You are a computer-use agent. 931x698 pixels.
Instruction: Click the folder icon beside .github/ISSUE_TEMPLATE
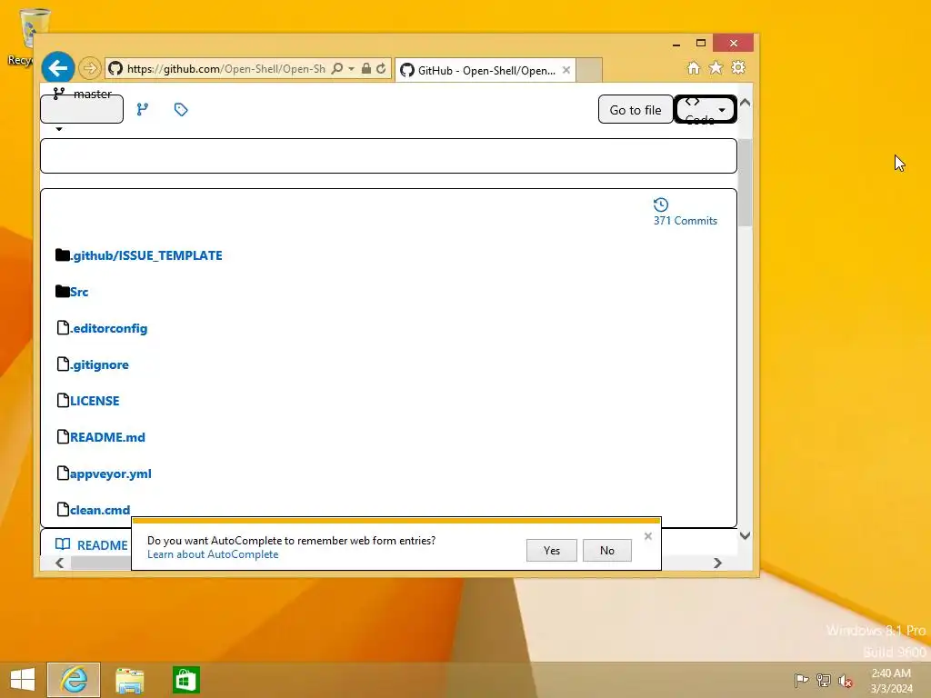(x=63, y=255)
